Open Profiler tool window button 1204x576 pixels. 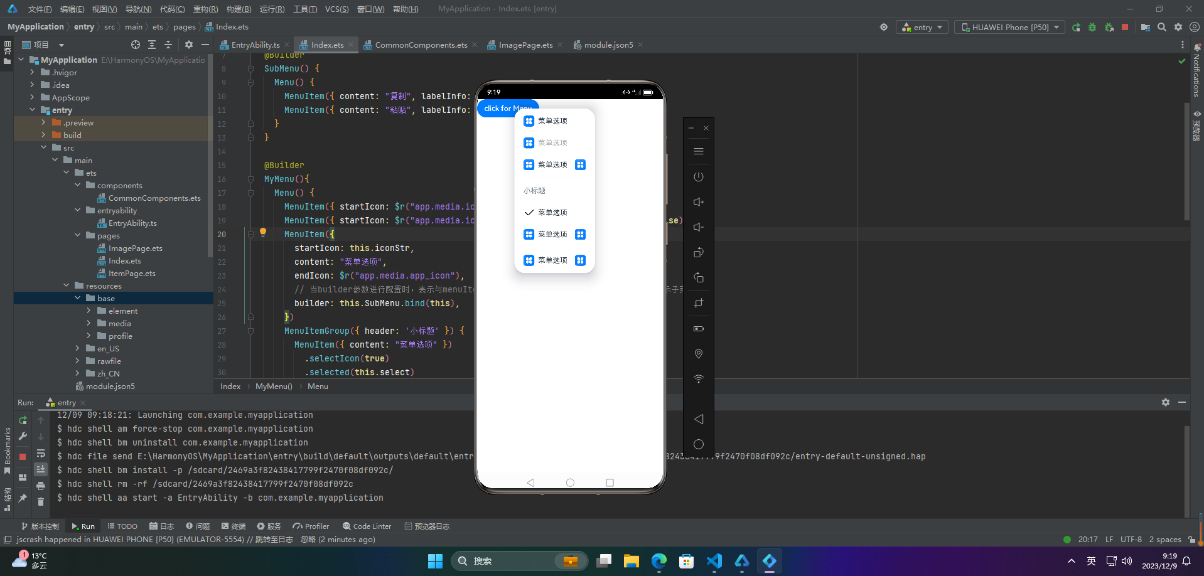coord(311,526)
